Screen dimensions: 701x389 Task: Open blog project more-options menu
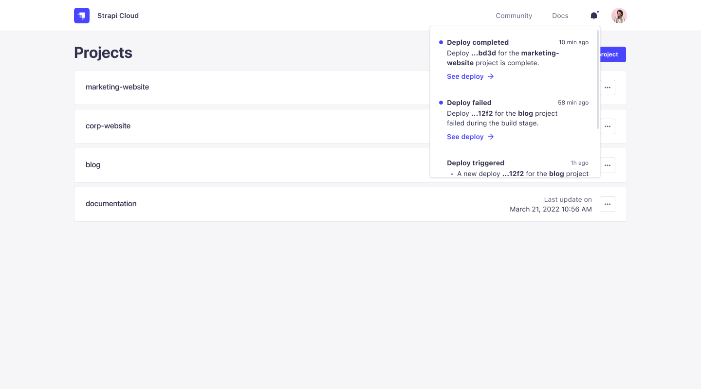coord(608,165)
